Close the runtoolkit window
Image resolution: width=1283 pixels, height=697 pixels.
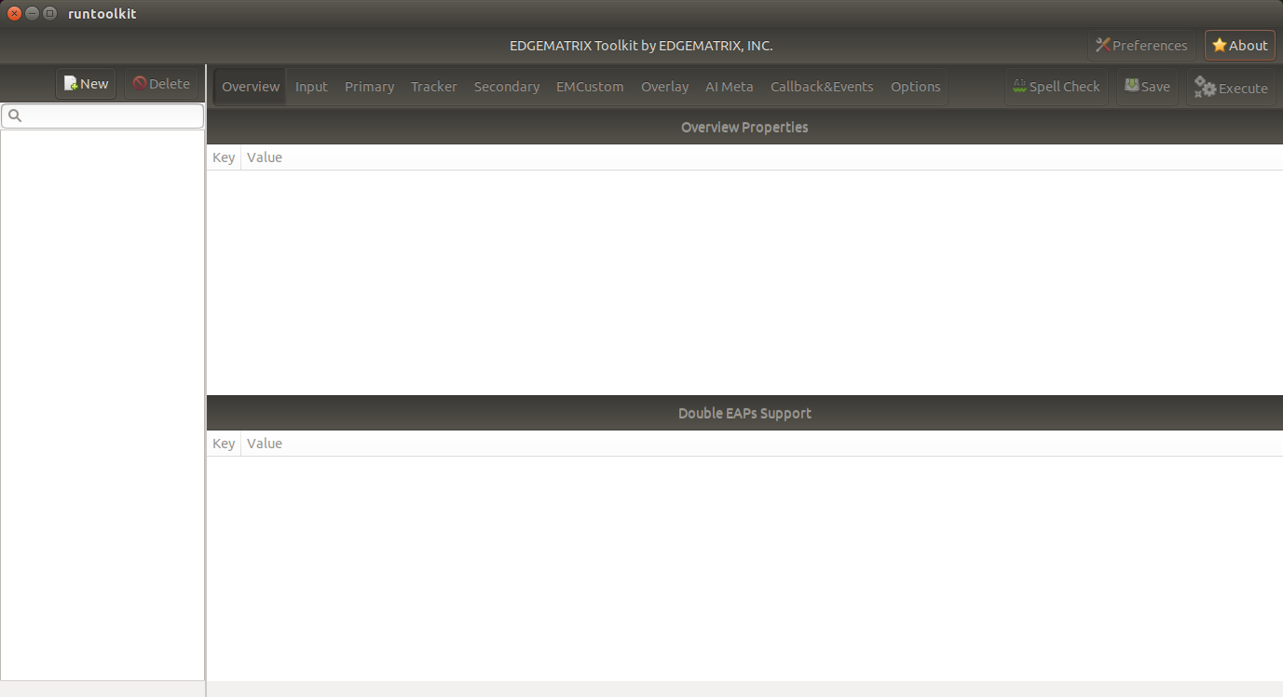pyautogui.click(x=14, y=13)
